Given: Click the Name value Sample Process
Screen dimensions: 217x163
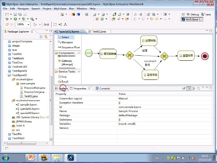Looking at the screenshot, I should point(128,111).
